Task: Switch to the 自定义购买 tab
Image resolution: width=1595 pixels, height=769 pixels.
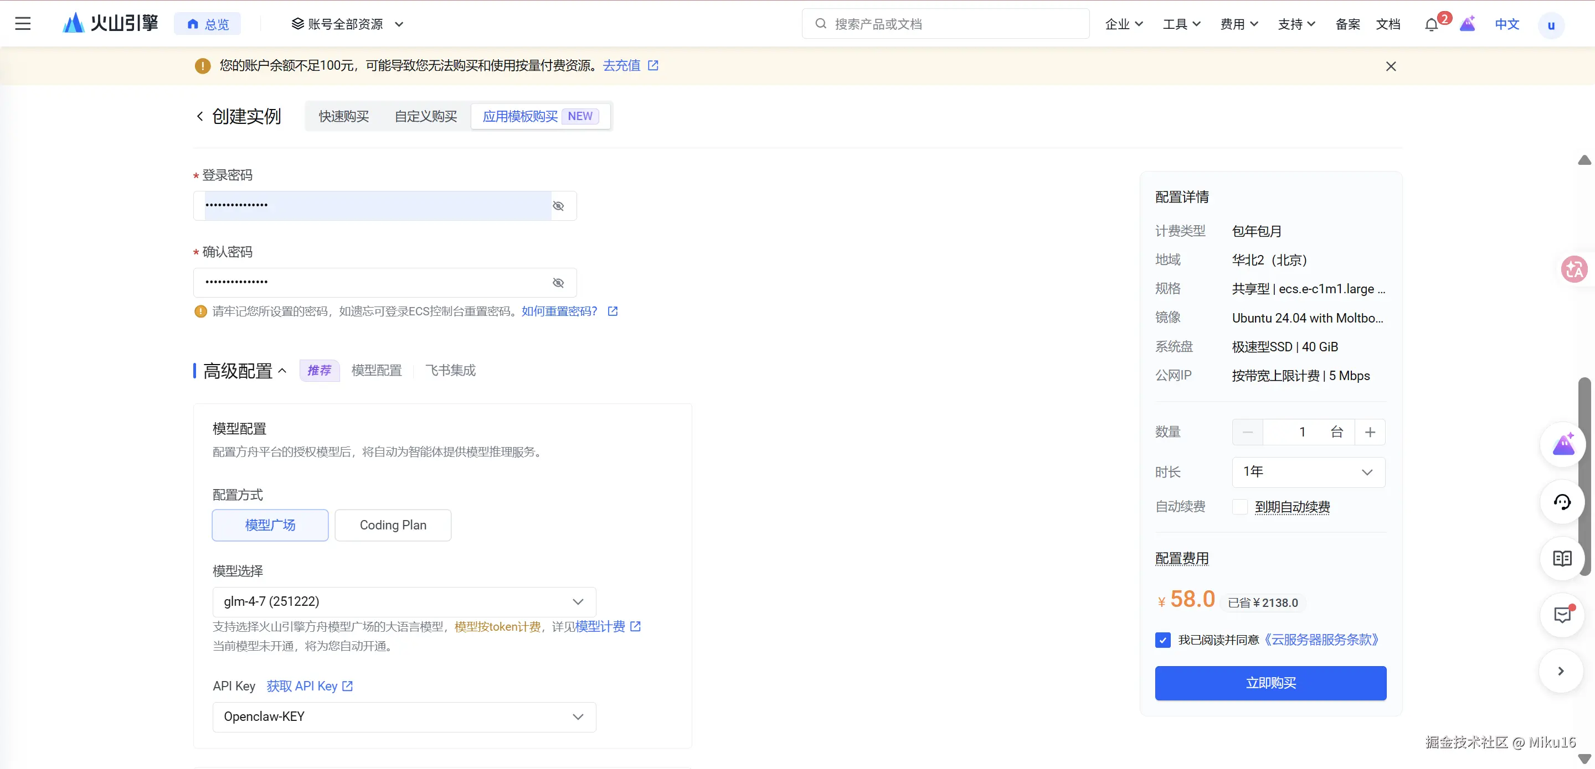Action: click(425, 116)
